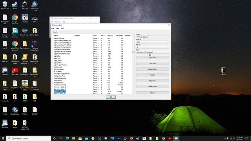
Task: Click the Type field showing Texture2D
Action: pyautogui.click(x=153, y=52)
